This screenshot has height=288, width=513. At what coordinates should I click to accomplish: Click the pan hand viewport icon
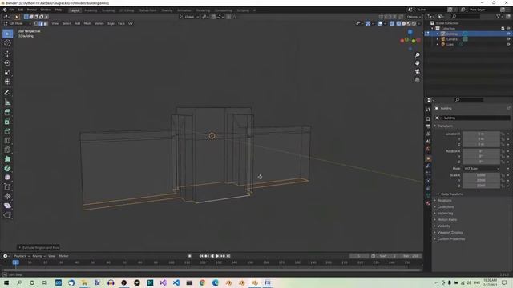click(x=417, y=63)
